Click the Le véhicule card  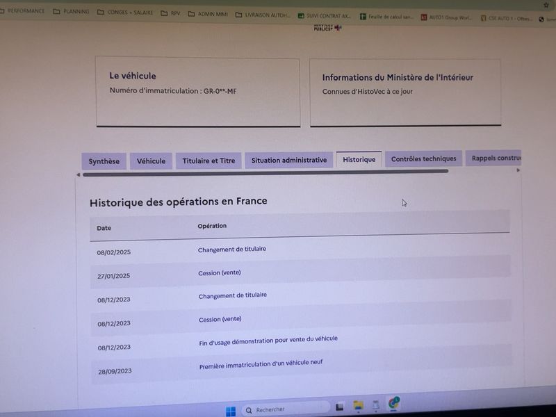coord(198,92)
